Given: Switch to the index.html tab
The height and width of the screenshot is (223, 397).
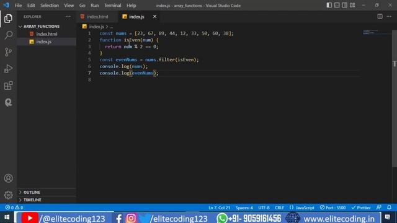Looking at the screenshot, I should point(97,17).
